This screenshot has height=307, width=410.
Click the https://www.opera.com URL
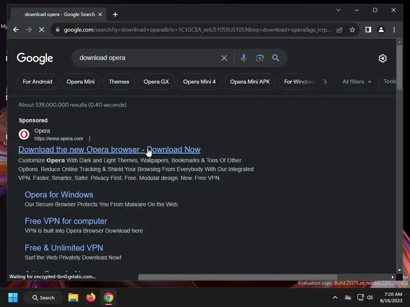(58, 139)
